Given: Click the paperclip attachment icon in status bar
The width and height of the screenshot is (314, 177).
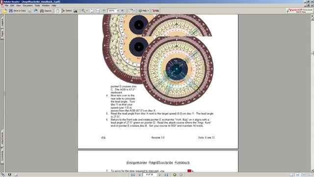Looking at the screenshot, I should pos(2,175).
